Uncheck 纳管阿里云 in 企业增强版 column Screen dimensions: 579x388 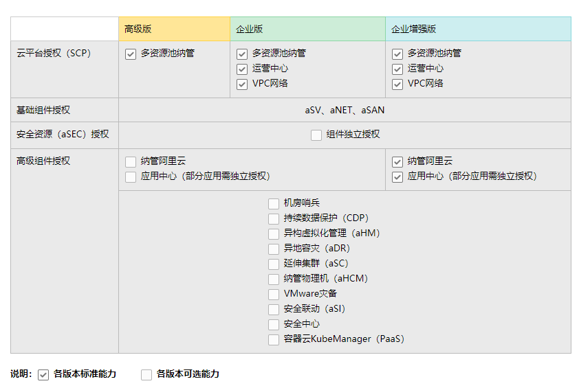pyautogui.click(x=397, y=162)
